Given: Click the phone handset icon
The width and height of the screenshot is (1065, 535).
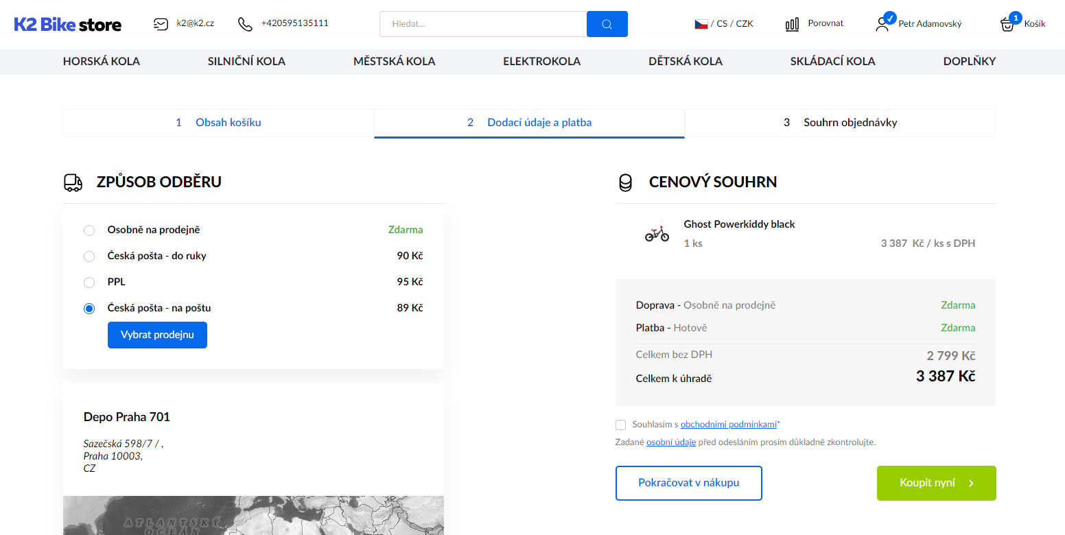Looking at the screenshot, I should tap(245, 24).
